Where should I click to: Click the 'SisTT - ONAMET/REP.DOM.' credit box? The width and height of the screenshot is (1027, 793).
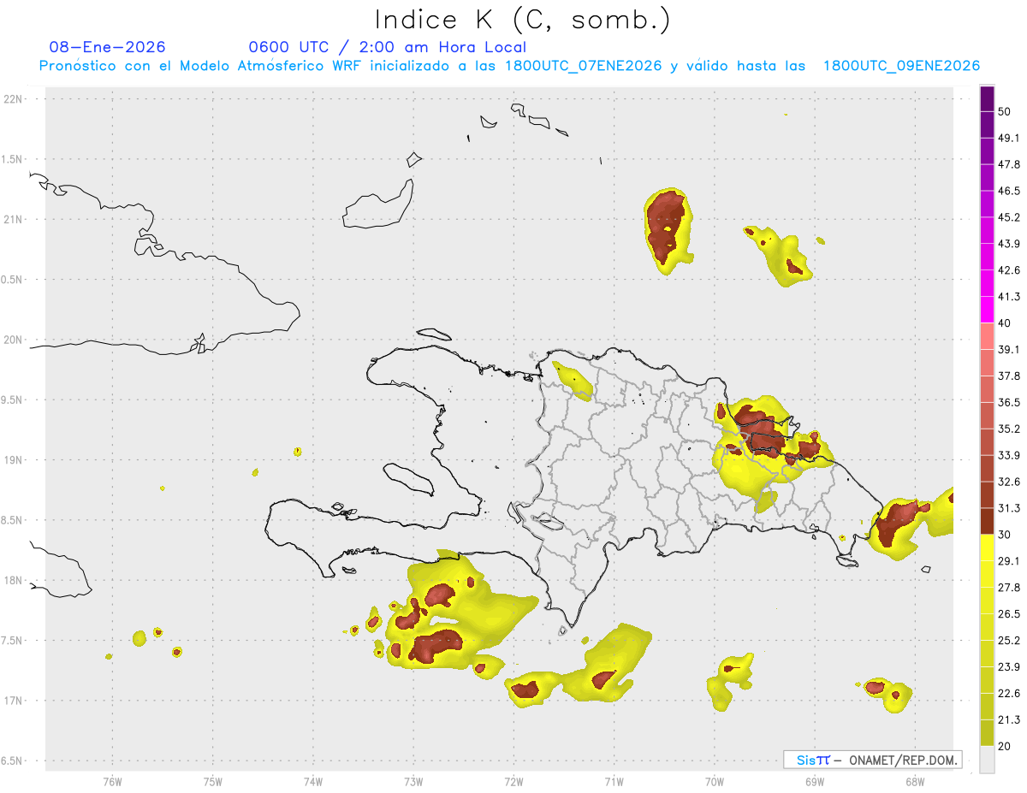(x=872, y=760)
